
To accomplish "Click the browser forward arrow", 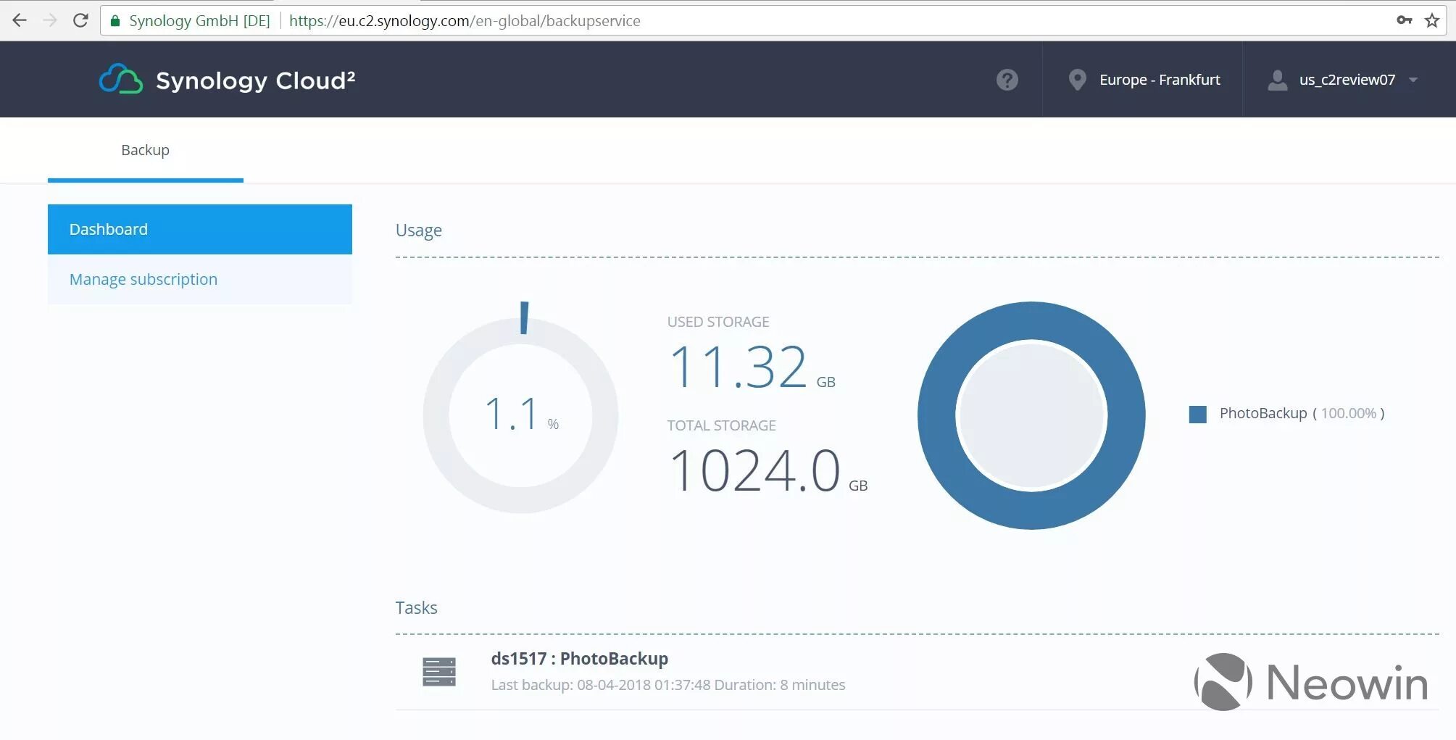I will click(50, 20).
